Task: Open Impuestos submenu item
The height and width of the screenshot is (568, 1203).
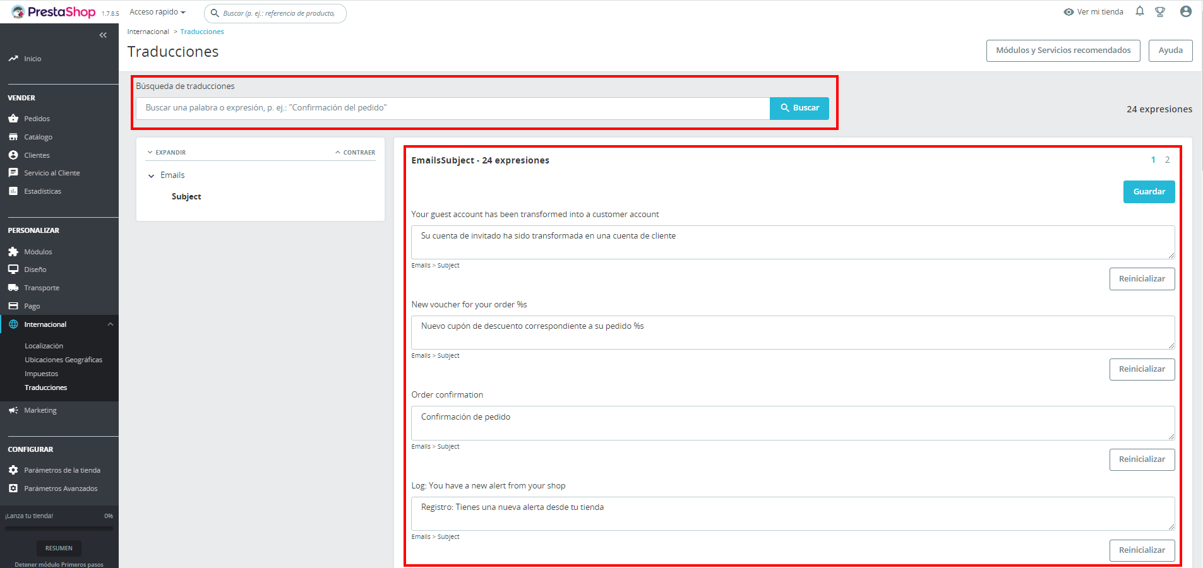Action: 42,374
